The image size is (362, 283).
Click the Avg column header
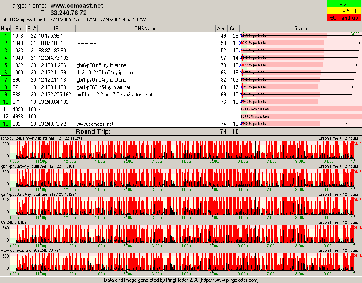coord(221,29)
